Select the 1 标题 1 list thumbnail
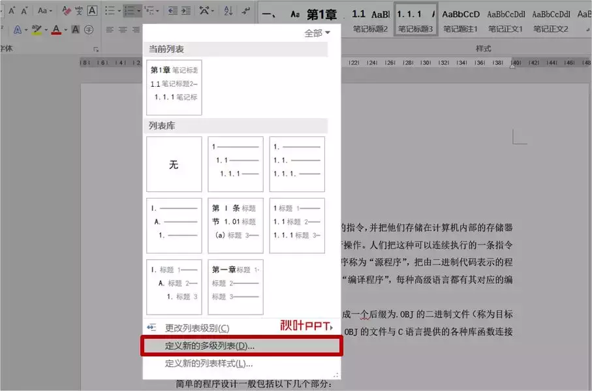 (x=297, y=226)
